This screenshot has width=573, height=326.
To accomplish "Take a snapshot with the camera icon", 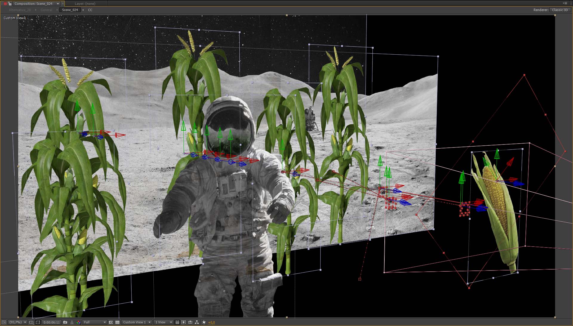I will coord(65,322).
